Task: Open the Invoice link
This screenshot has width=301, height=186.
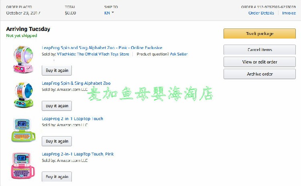Action: [289, 13]
